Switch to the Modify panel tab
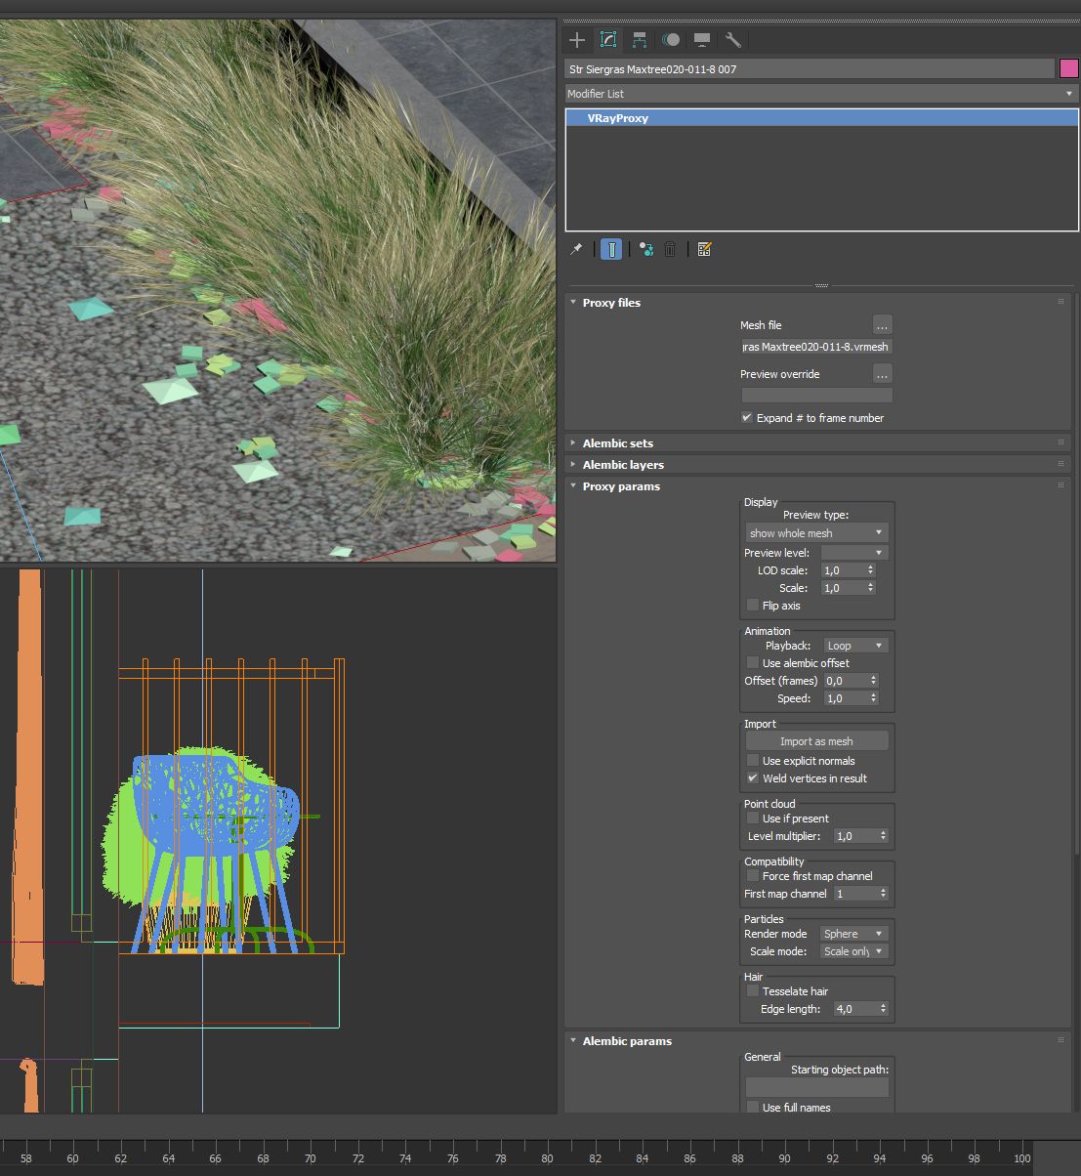1081x1176 pixels. tap(608, 40)
